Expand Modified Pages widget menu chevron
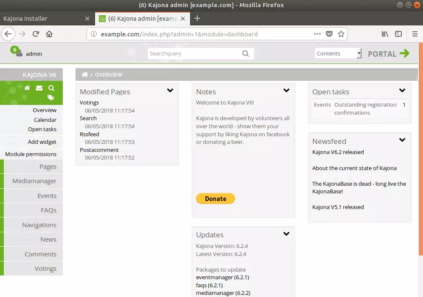The image size is (423, 297). pos(170,91)
